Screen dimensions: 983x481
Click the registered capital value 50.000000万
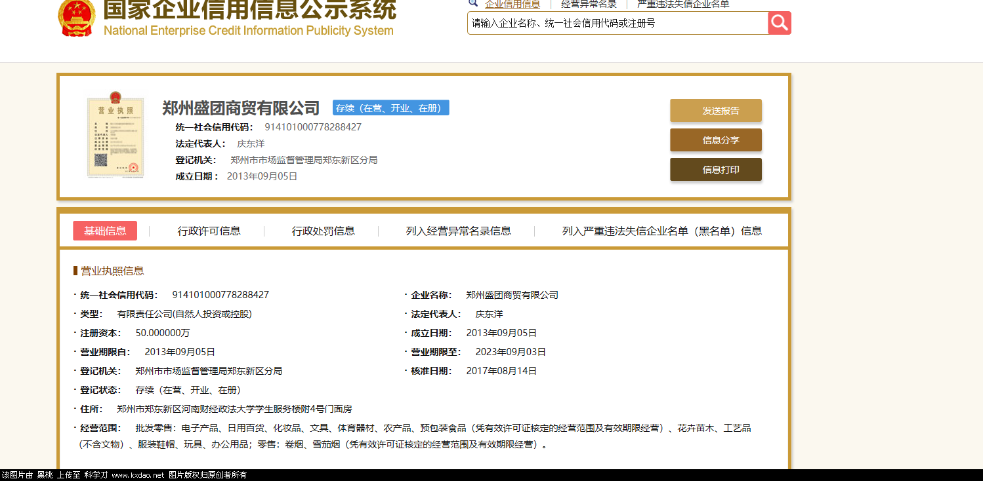pos(163,333)
